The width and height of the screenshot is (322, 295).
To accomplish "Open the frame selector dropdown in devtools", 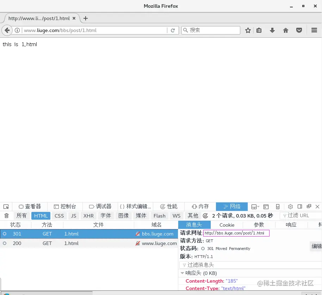I will [x=255, y=207].
